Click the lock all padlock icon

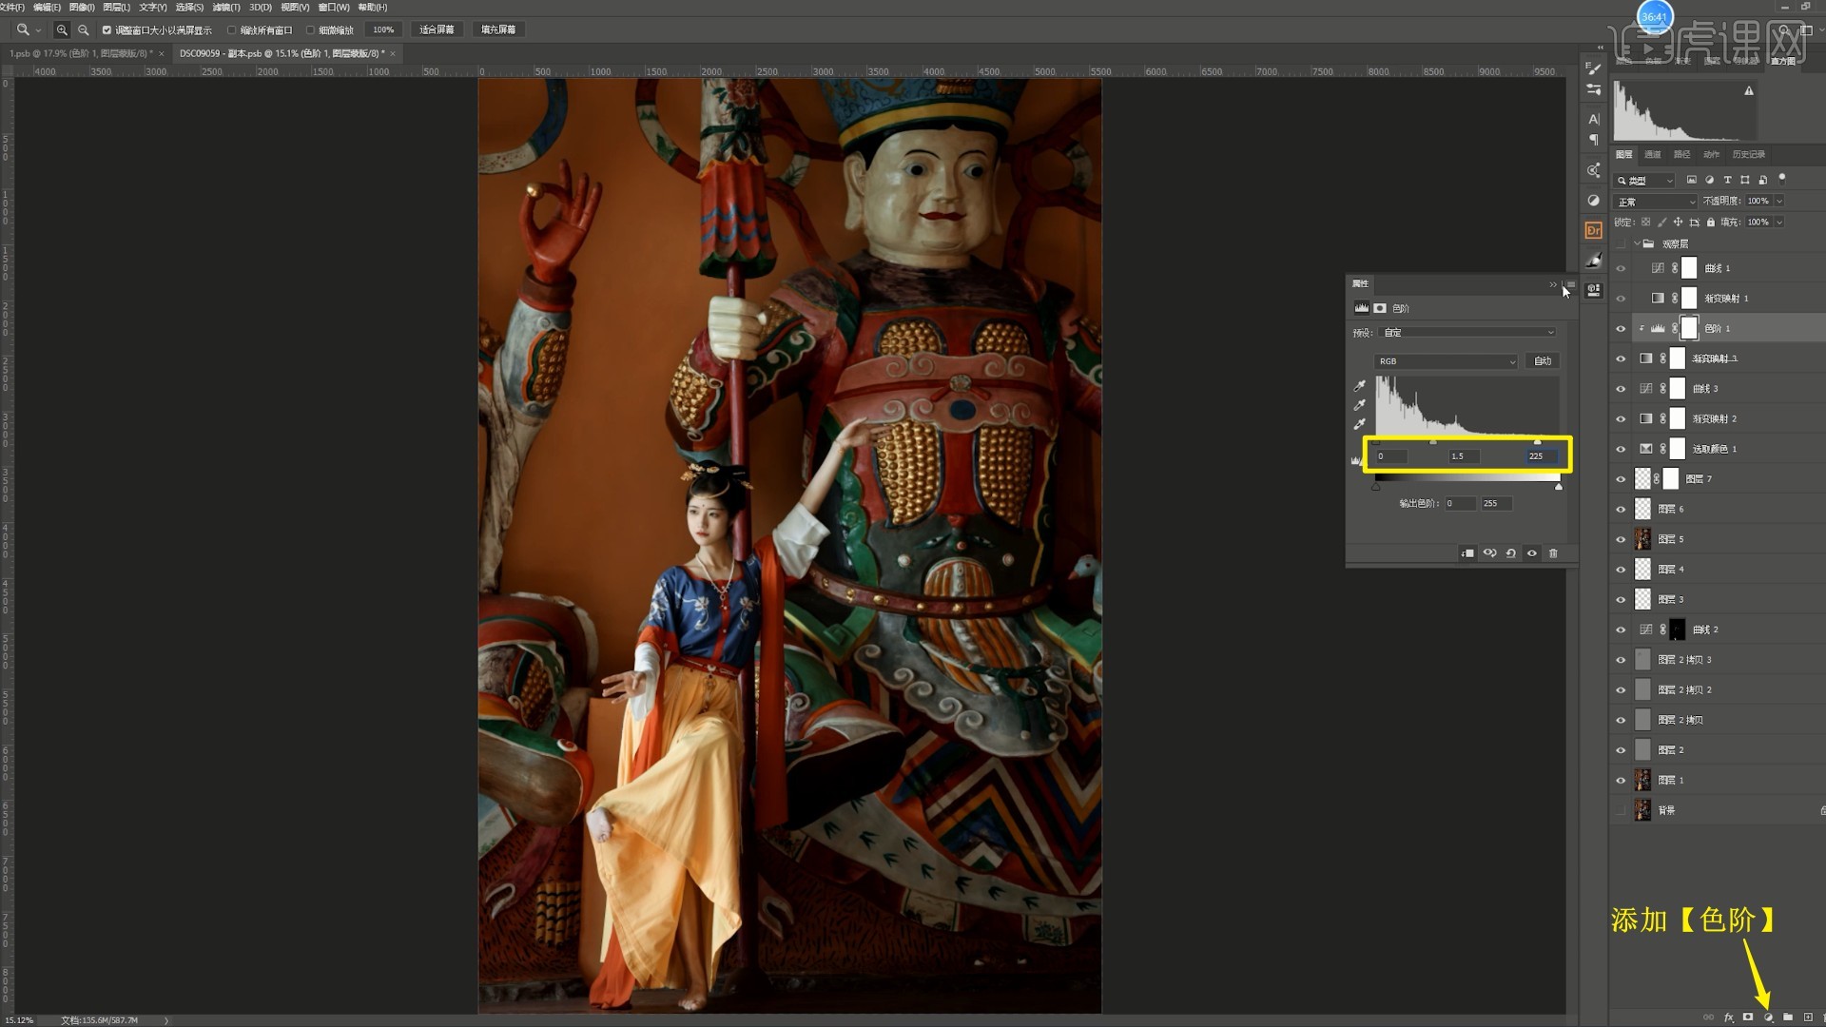click(x=1711, y=223)
